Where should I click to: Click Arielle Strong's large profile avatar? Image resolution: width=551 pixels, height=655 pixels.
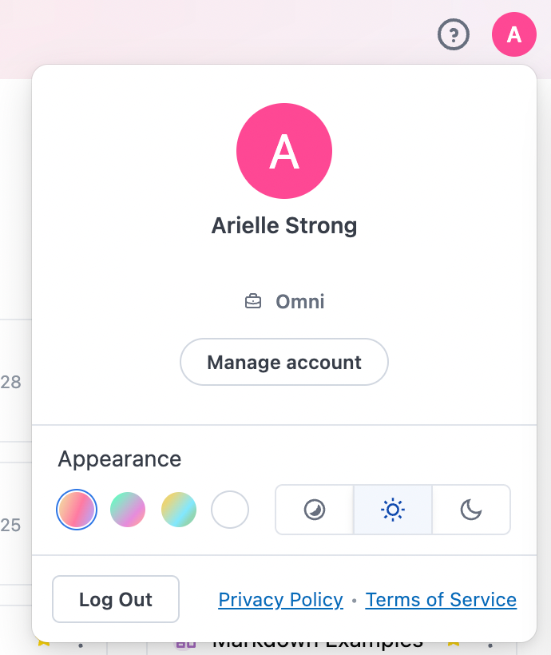[284, 151]
